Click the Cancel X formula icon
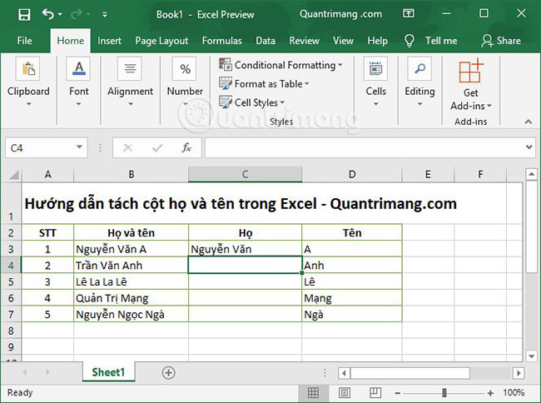The image size is (541, 403). point(127,148)
